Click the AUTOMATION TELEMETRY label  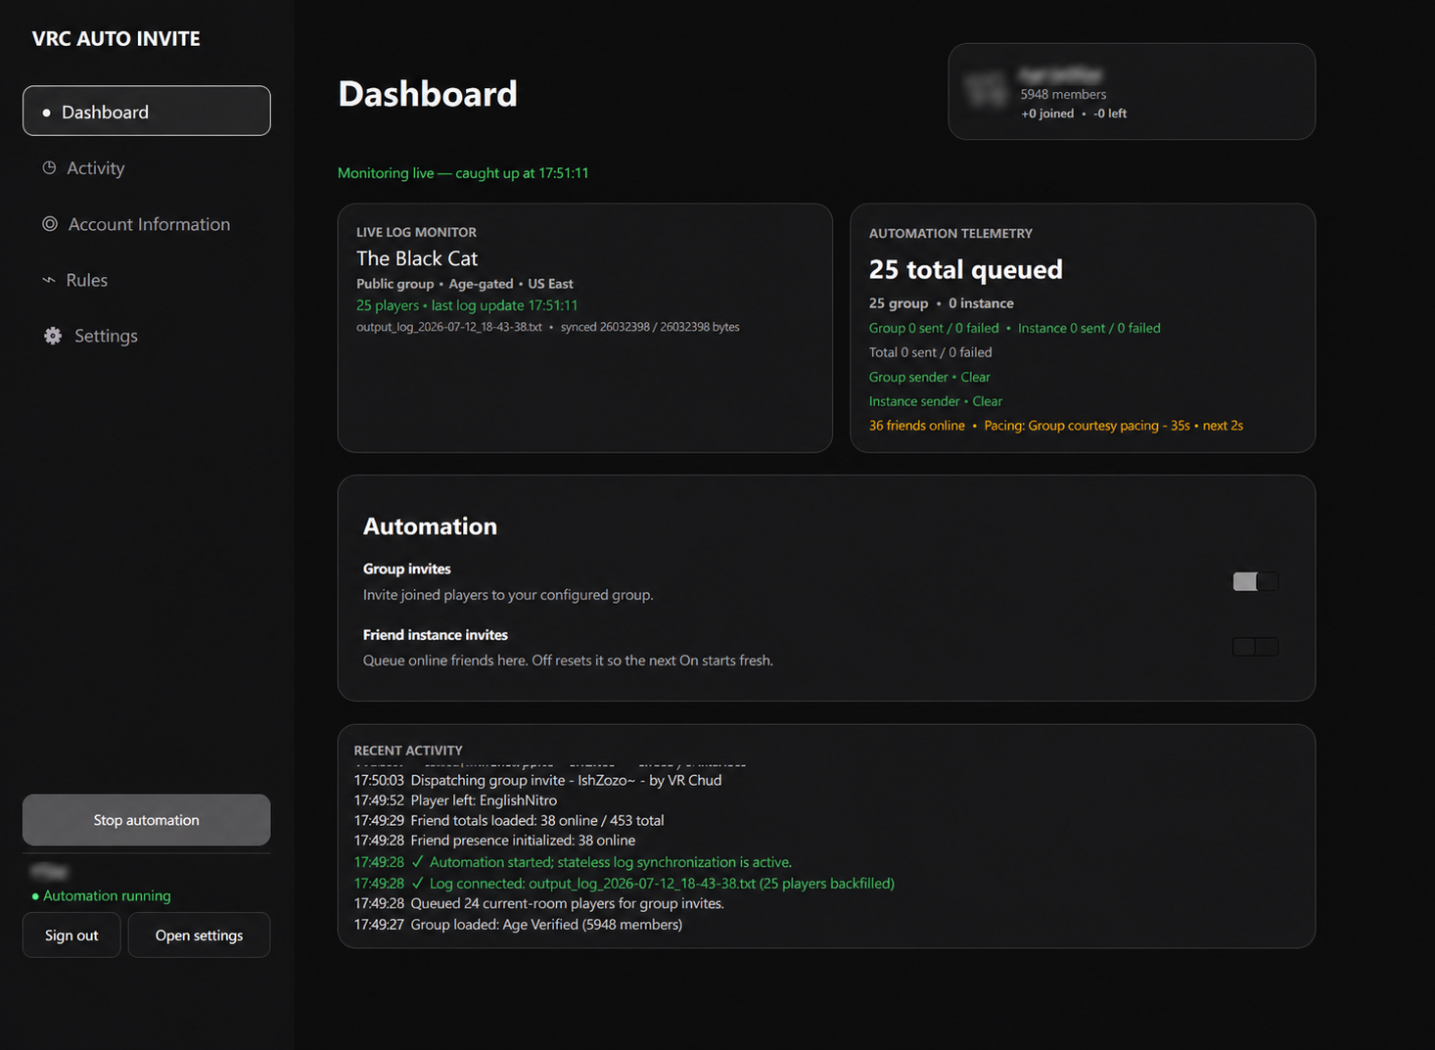pyautogui.click(x=950, y=234)
